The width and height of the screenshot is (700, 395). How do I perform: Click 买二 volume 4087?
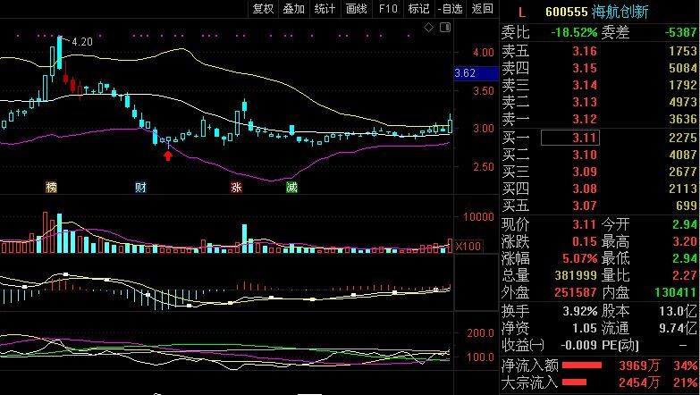[683, 155]
